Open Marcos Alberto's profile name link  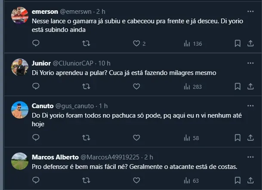54,157
